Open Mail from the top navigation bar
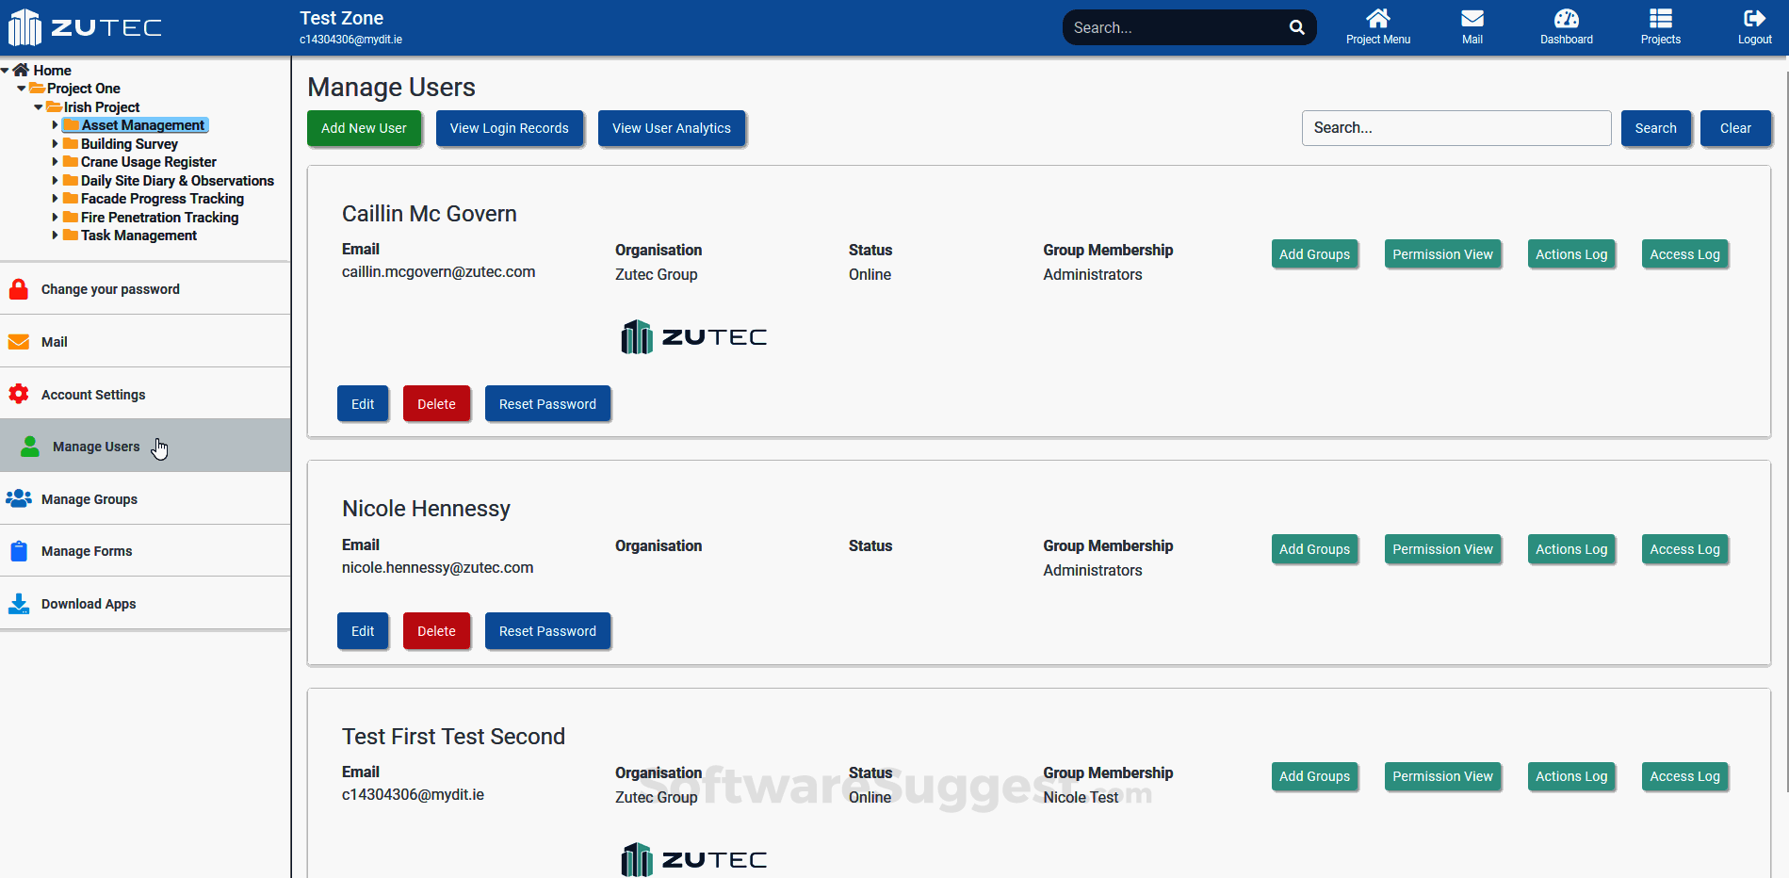The height and width of the screenshot is (878, 1789). 1471,17
